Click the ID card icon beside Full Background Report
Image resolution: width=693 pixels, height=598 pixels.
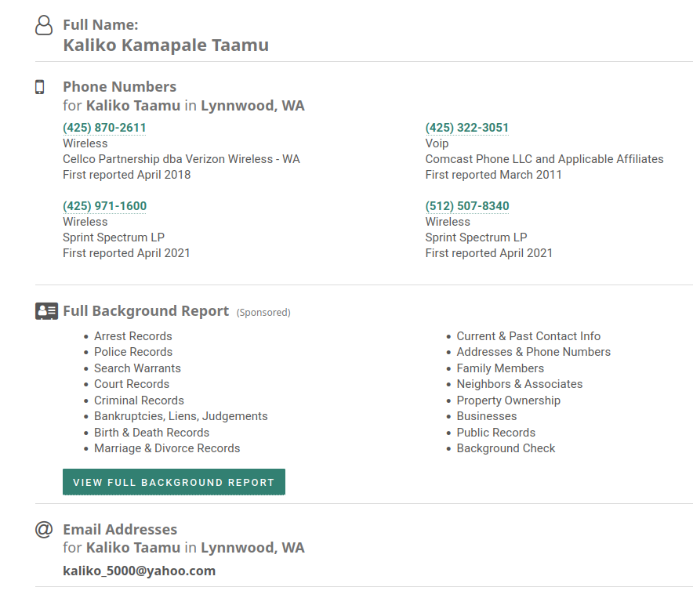[x=46, y=311]
